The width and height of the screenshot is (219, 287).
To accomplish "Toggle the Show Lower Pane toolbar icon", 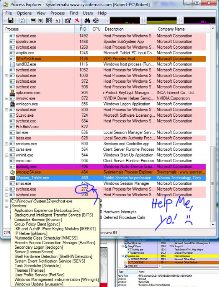I will (49, 21).
